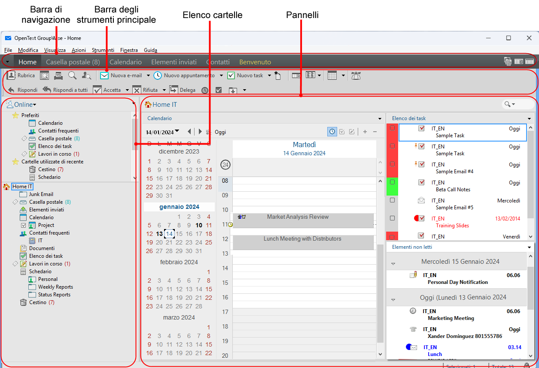Open the Accetta dropdown arrow
Image resolution: width=539 pixels, height=368 pixels.
coord(127,90)
